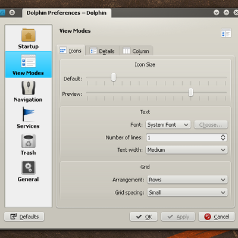Increase Number of lines with stepper arrow
This screenshot has height=238, width=238.
click(x=223, y=136)
